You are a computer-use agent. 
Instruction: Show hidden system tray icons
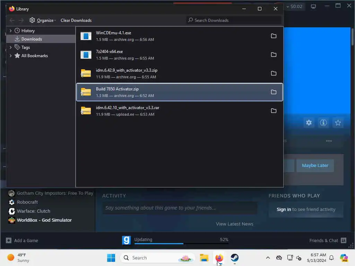tap(268, 258)
